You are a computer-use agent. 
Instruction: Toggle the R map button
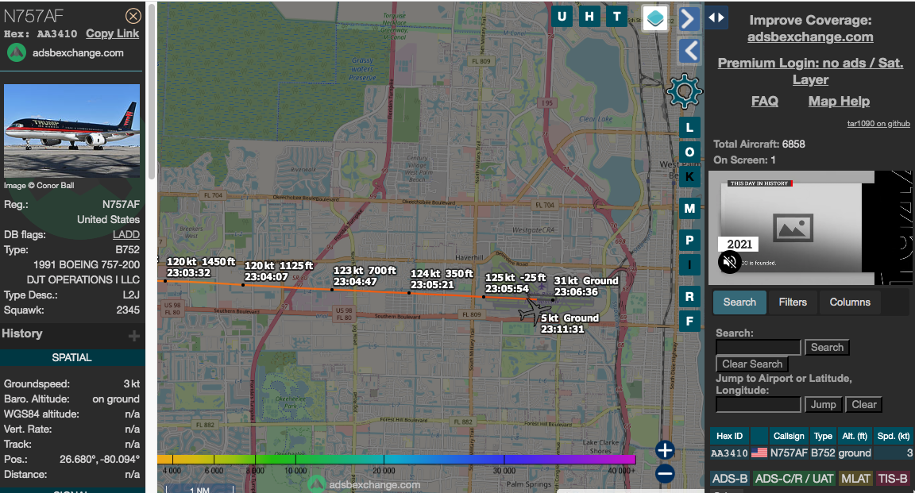pos(689,296)
